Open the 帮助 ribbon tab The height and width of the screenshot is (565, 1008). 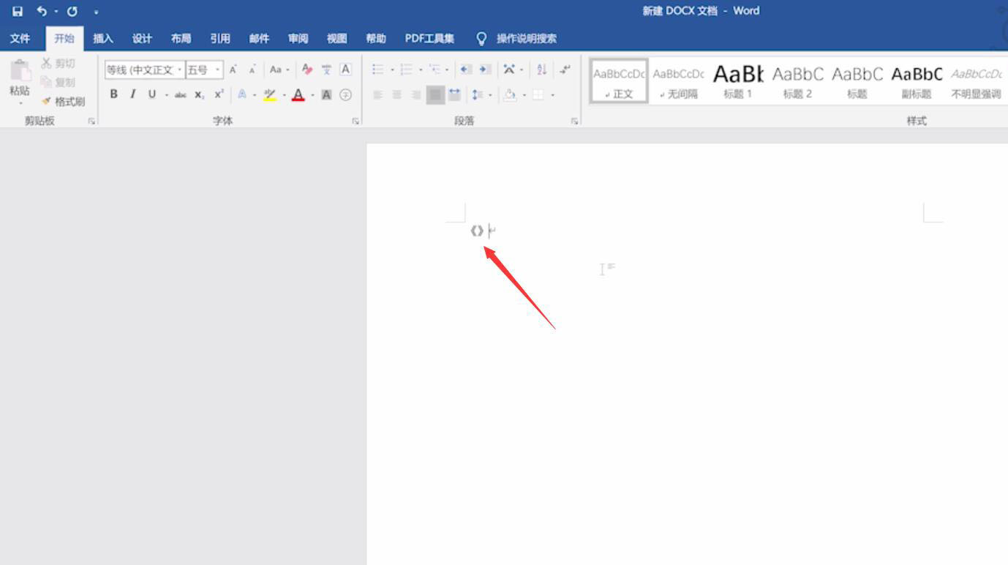pyautogui.click(x=376, y=39)
